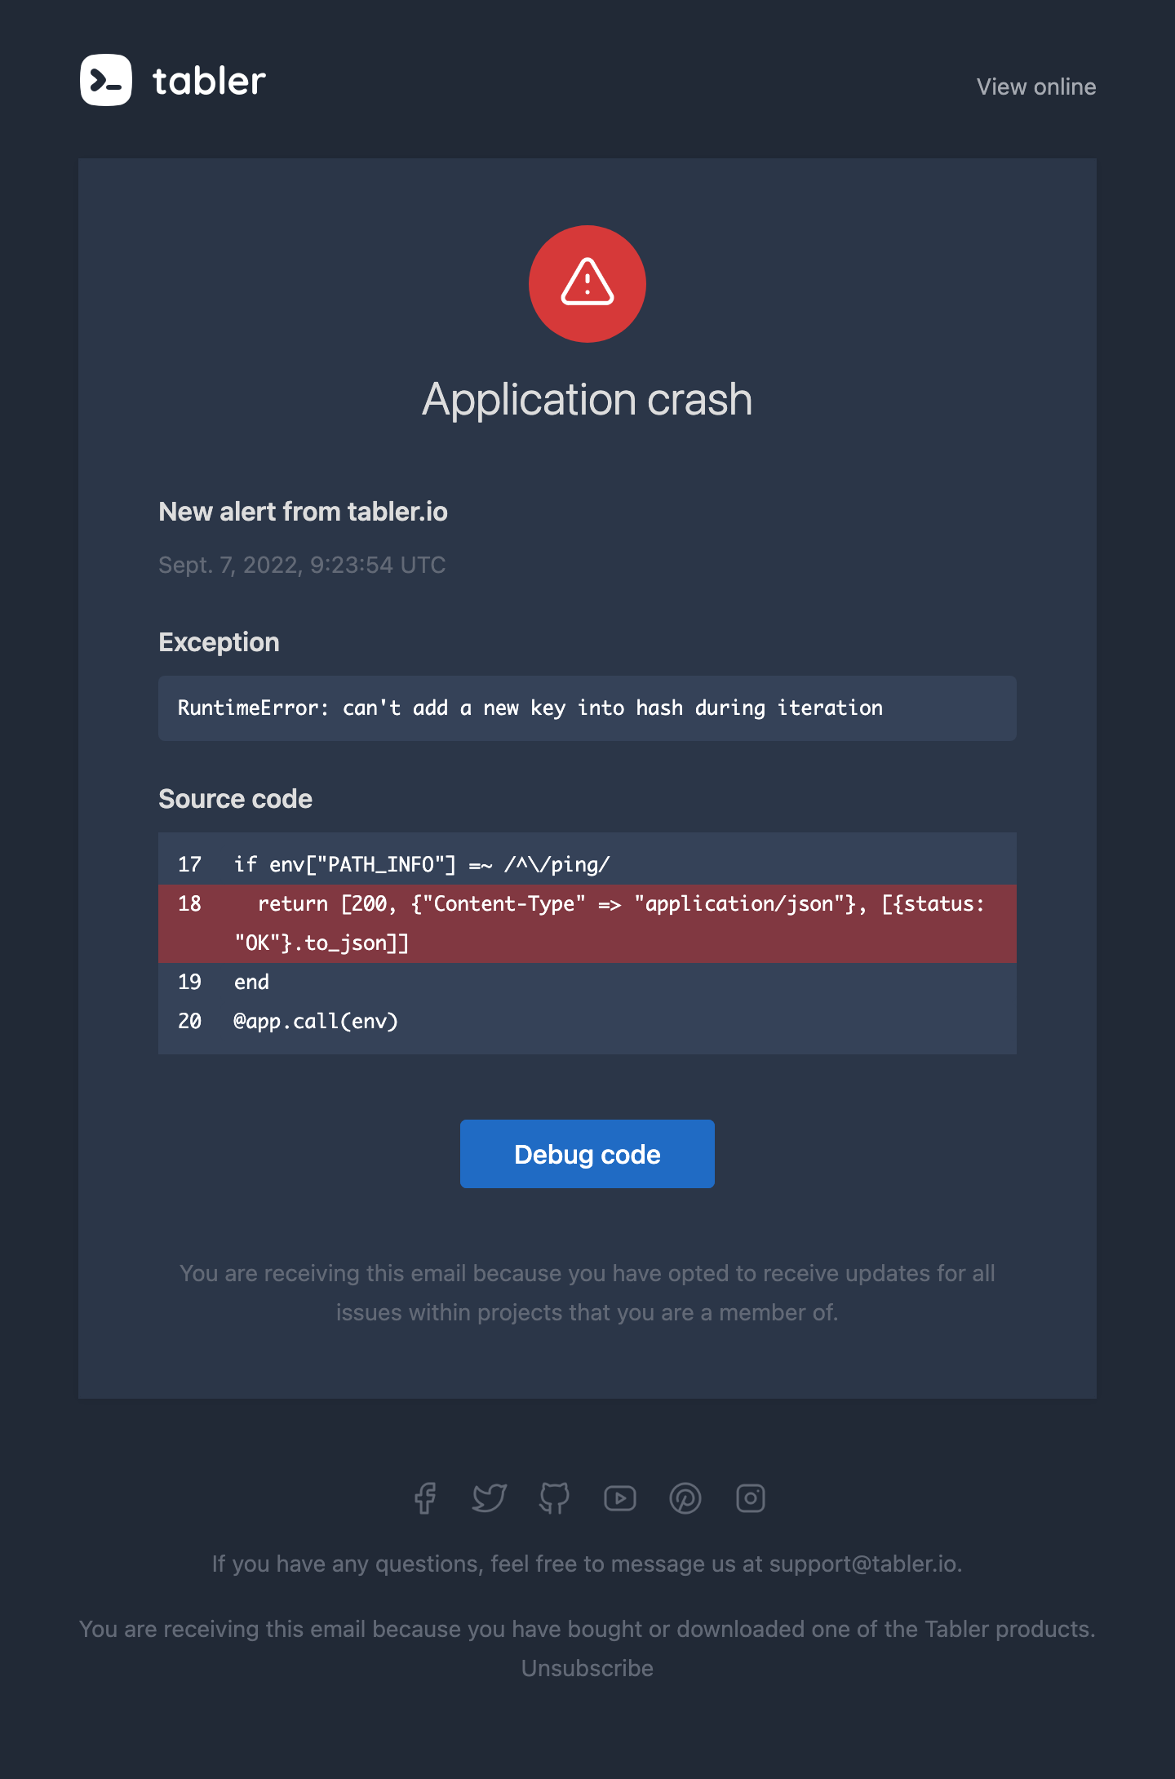
Task: Open the GitHub social icon
Action: tap(555, 1498)
